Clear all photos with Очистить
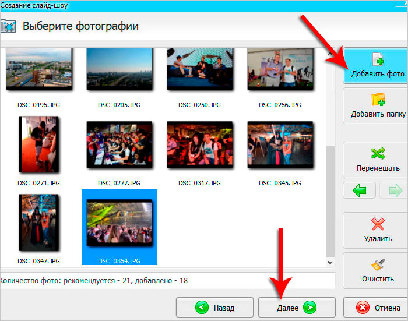408x321 pixels. pyautogui.click(x=375, y=270)
